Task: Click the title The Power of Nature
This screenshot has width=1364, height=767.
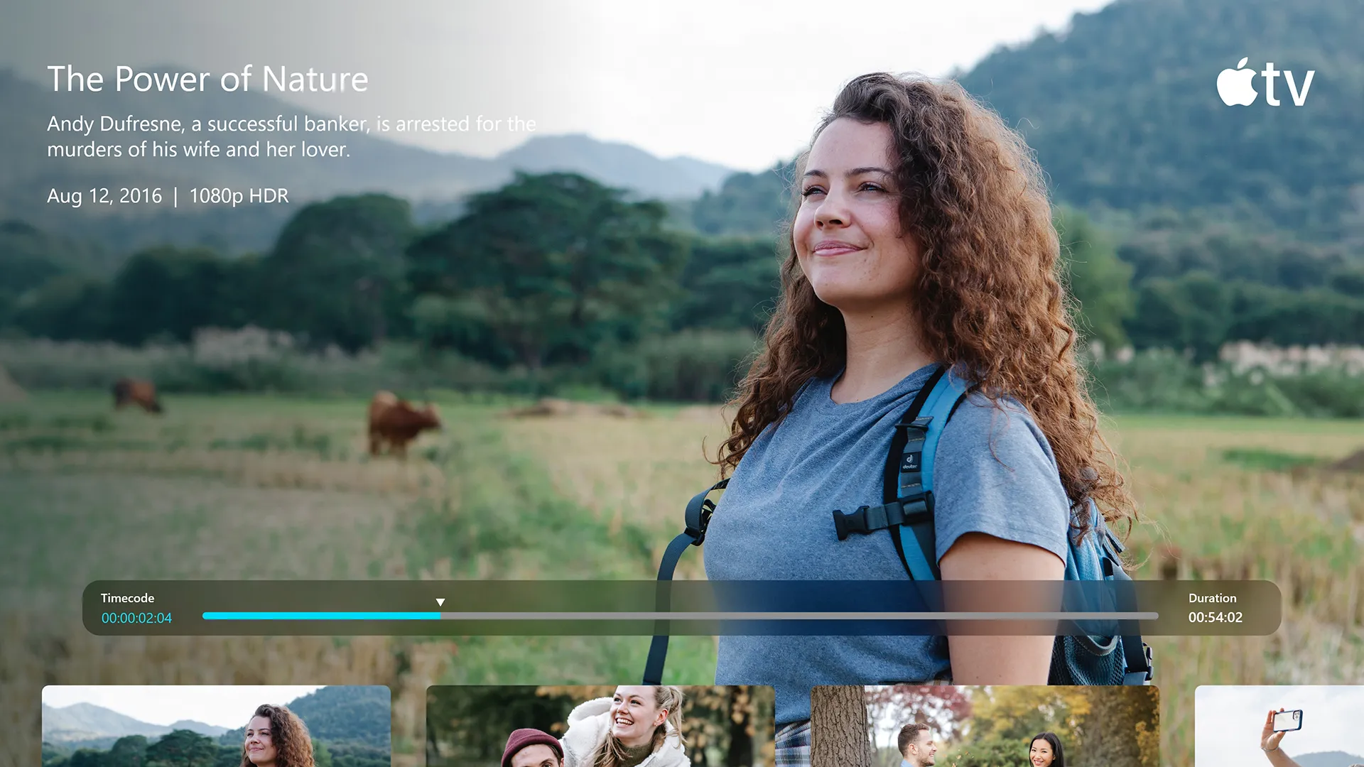Action: point(207,79)
